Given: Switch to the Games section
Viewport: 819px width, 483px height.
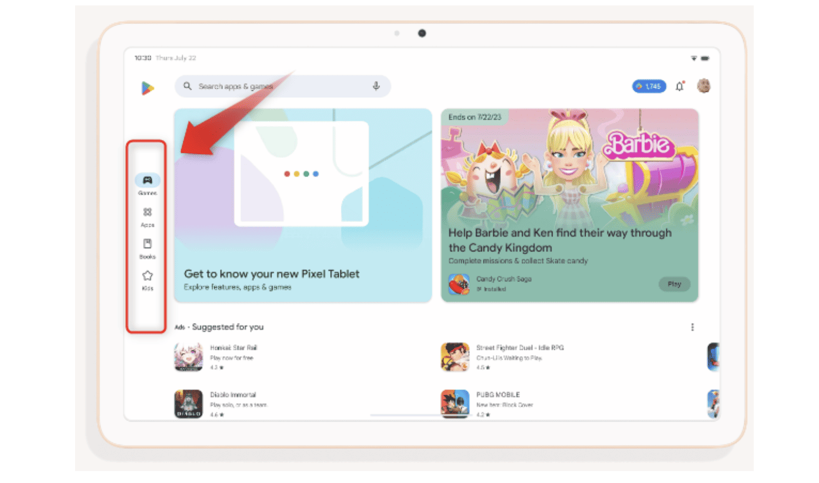Looking at the screenshot, I should click(x=147, y=184).
